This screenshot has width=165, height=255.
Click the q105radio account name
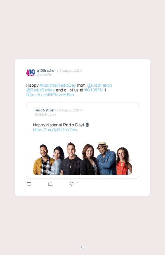[x=45, y=70]
